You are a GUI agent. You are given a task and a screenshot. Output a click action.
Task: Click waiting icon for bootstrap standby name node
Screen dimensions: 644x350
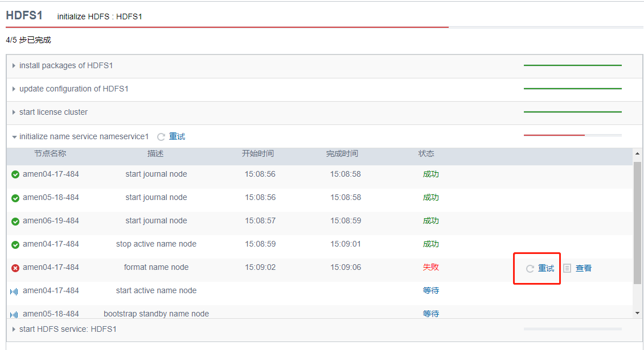[x=15, y=314]
